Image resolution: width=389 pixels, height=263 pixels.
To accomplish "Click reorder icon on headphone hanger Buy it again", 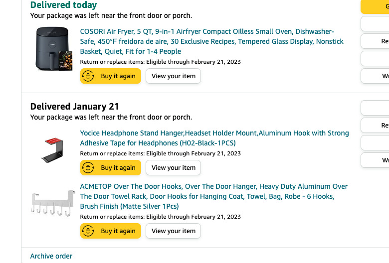I will 88,168.
